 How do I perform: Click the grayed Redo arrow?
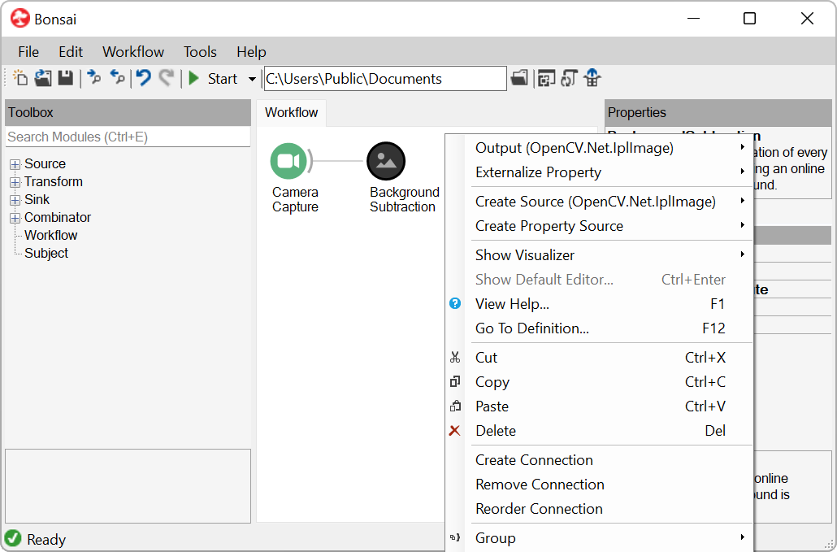167,78
